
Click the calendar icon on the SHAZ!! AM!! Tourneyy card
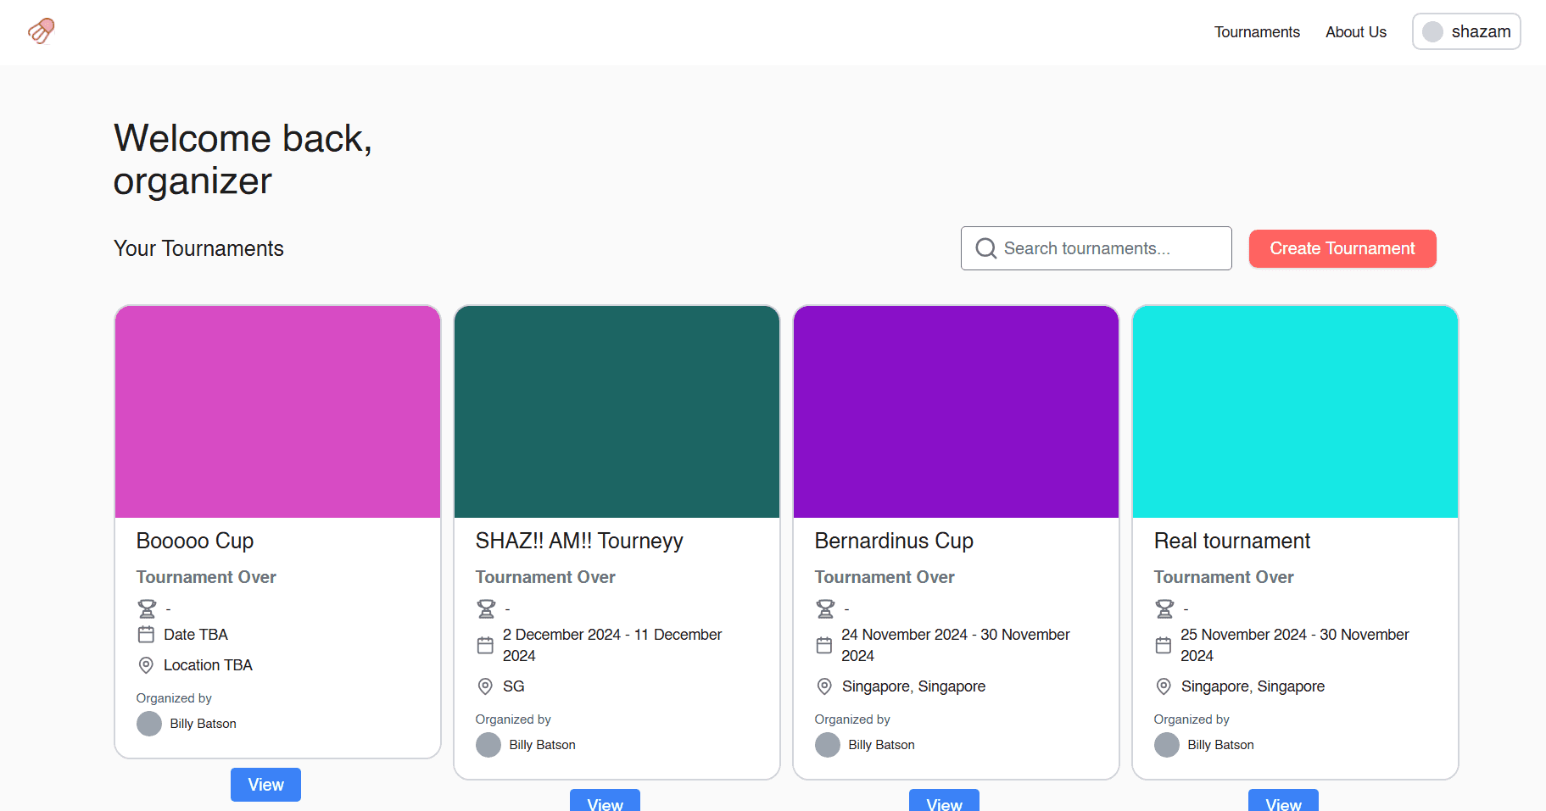coord(485,645)
